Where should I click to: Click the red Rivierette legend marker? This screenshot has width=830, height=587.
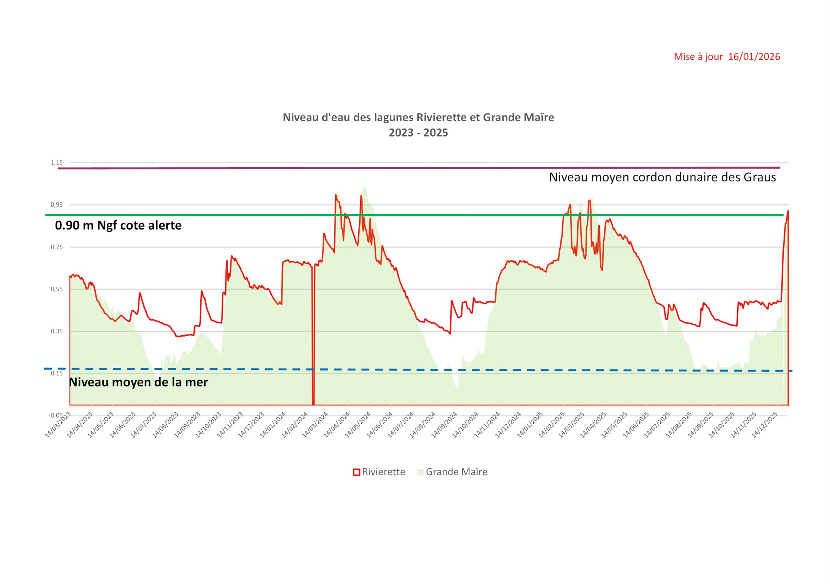click(356, 472)
